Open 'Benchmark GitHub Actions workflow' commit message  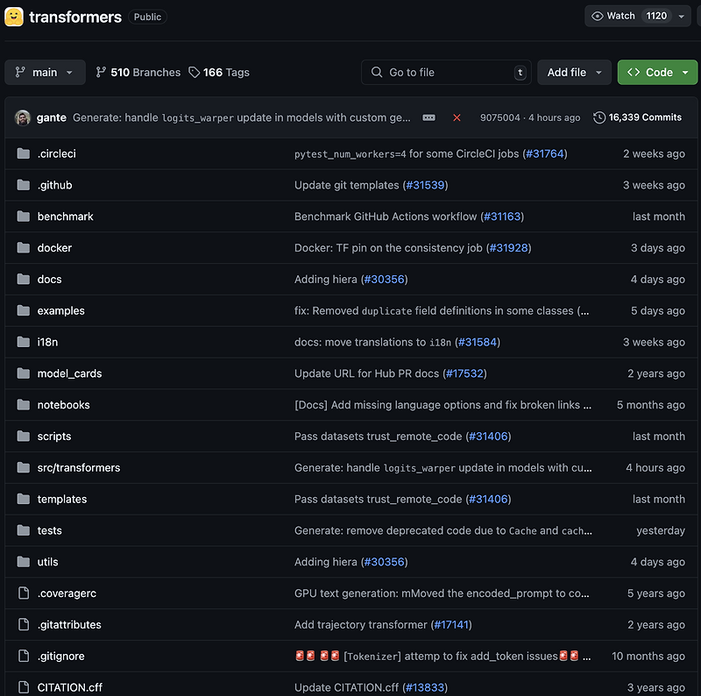point(386,217)
